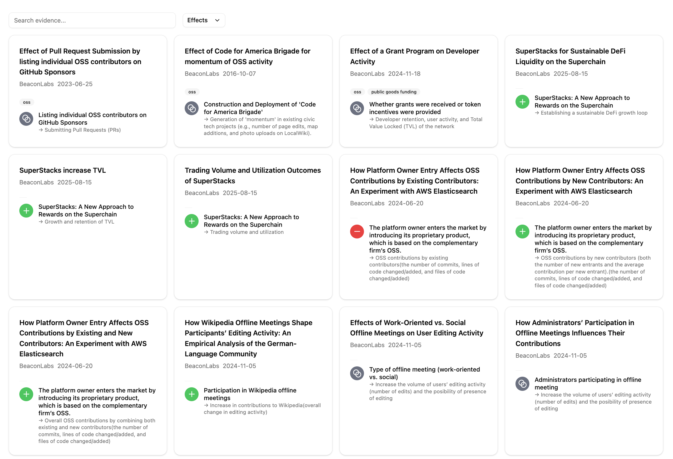This screenshot has height=459, width=673.
Task: Open 'Effect of a Grant Program on Developer Activity'
Action: [x=414, y=56]
